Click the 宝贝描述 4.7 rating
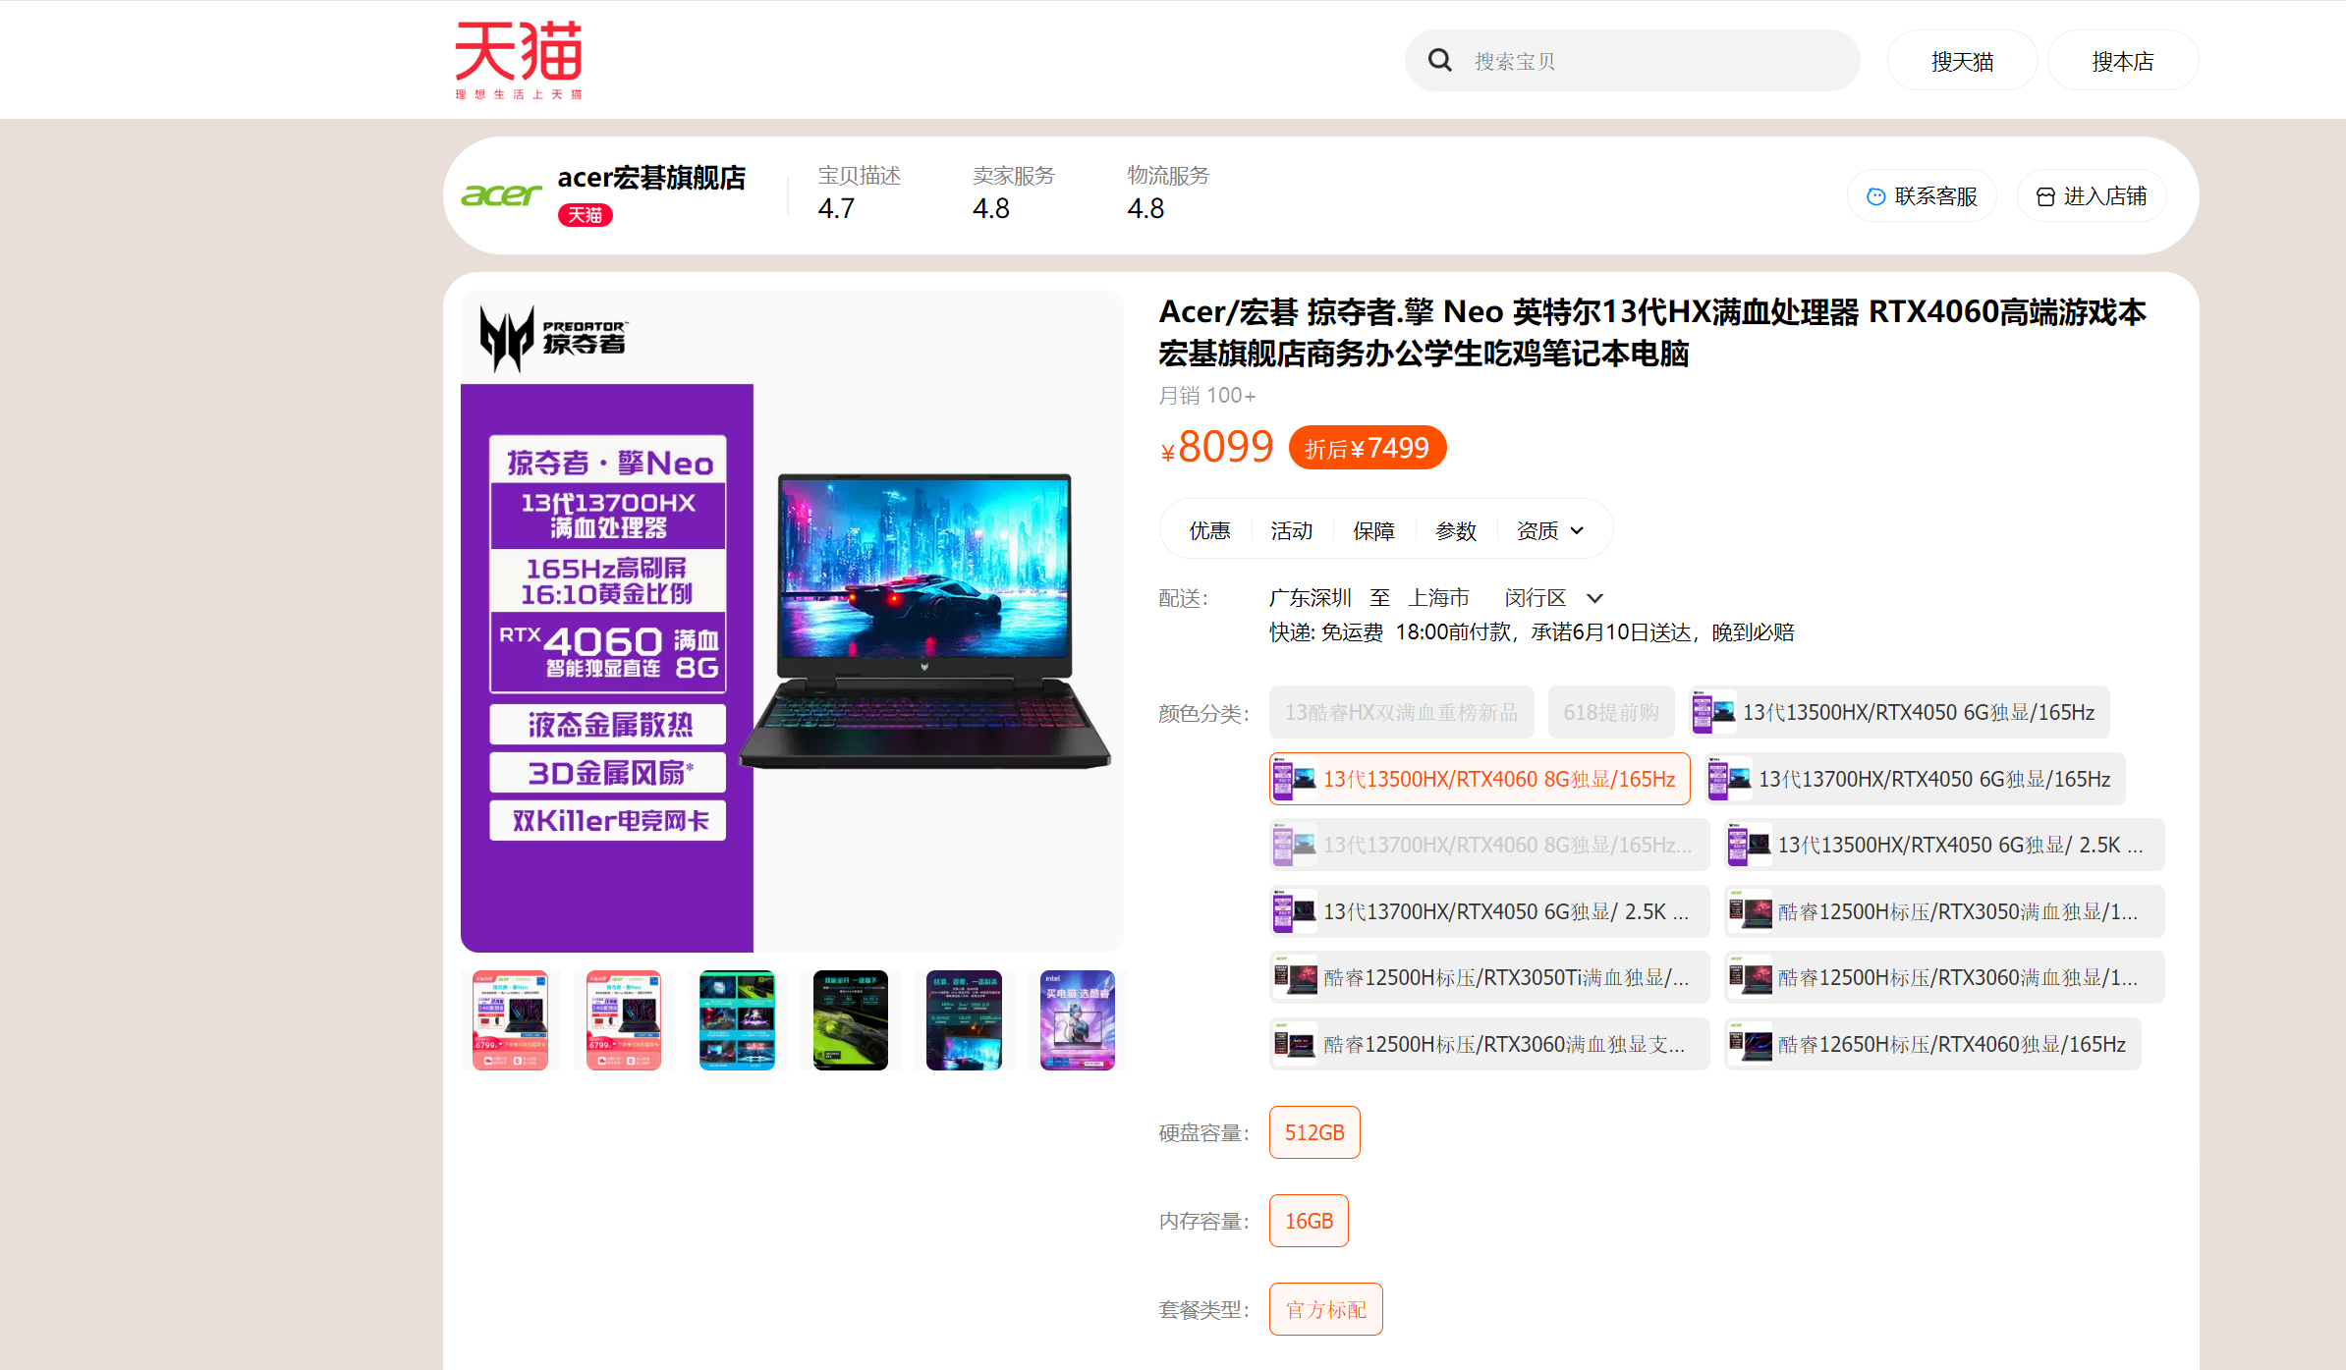Image resolution: width=2346 pixels, height=1370 pixels. pos(859,192)
